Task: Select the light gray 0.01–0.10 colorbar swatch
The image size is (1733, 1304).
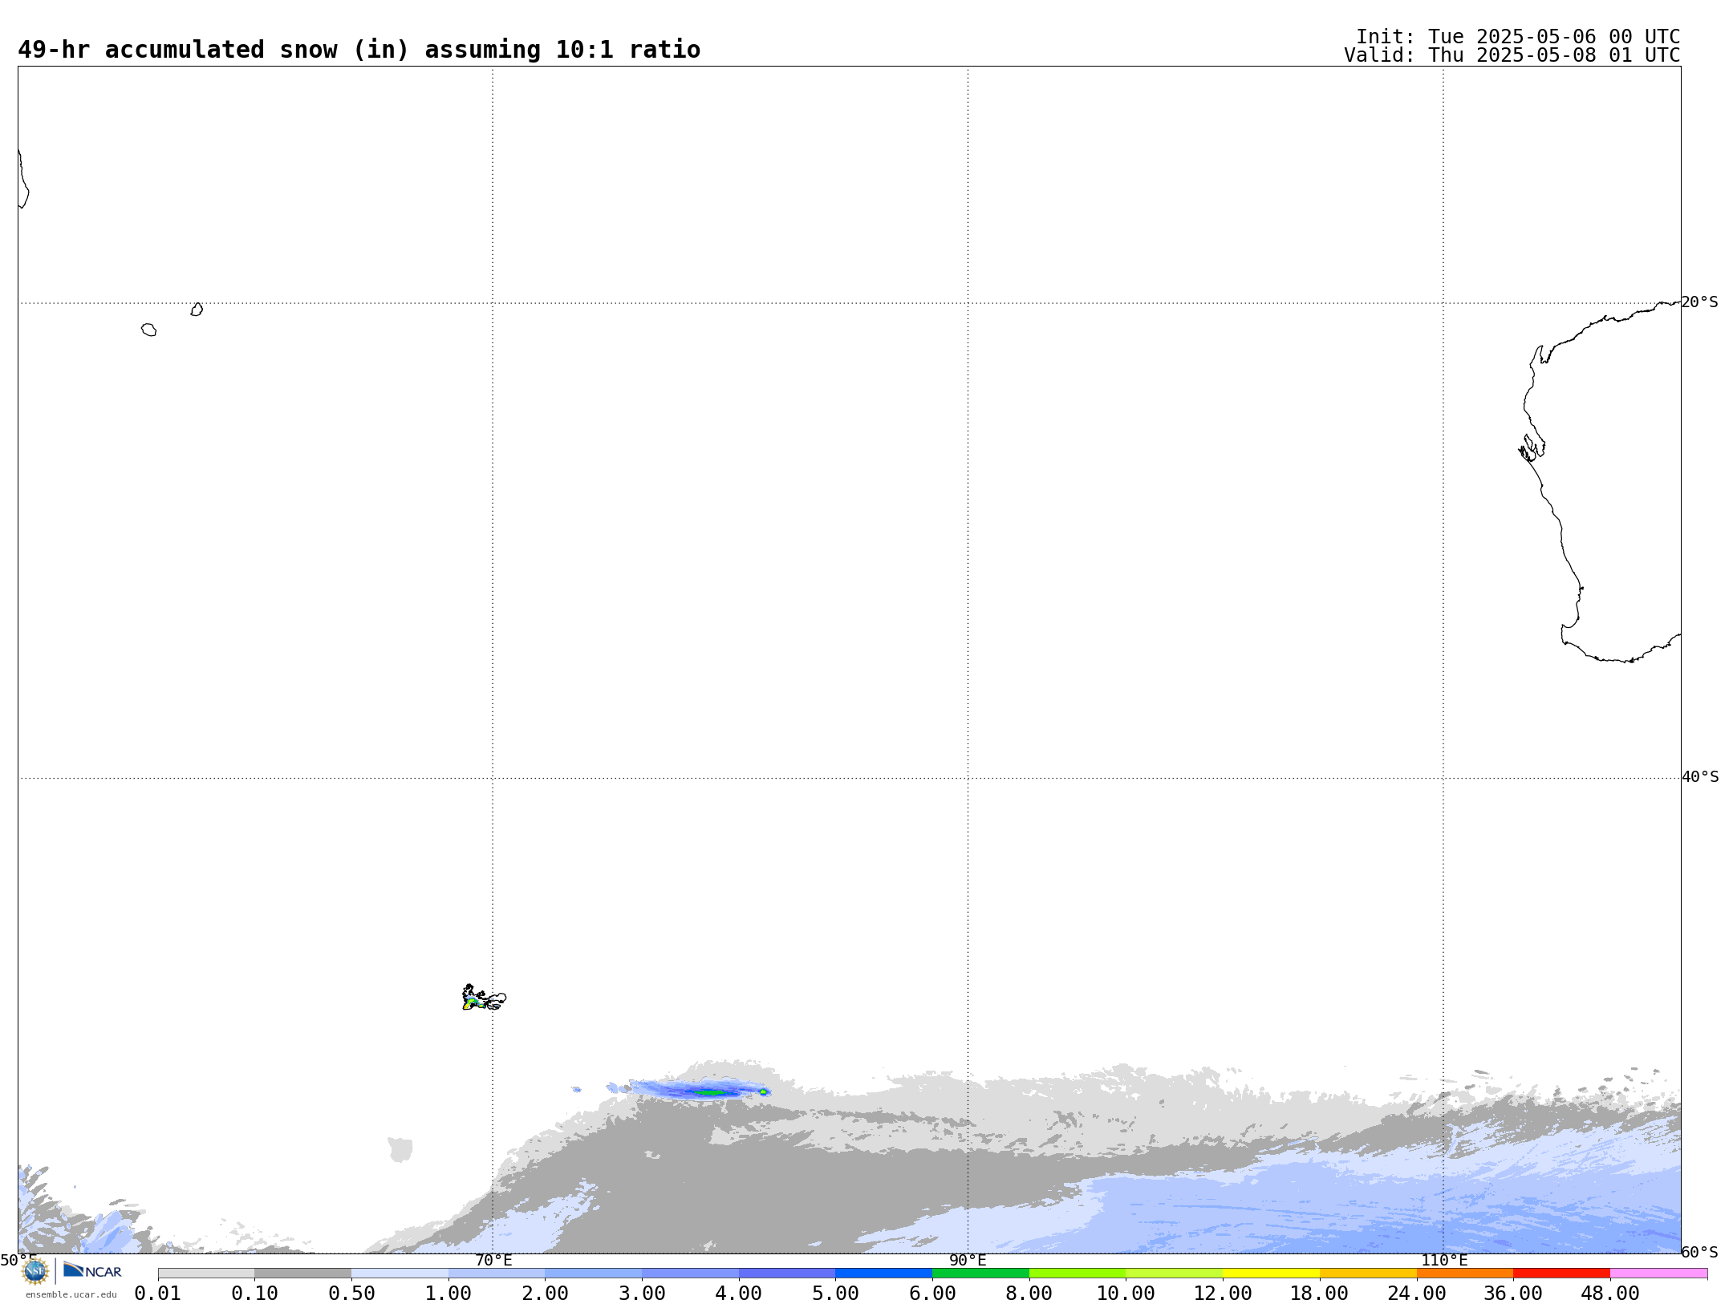Action: click(x=206, y=1274)
